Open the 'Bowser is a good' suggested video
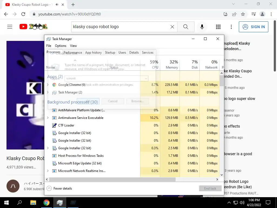Image resolution: width=277 pixels, height=208 pixels. (238, 154)
